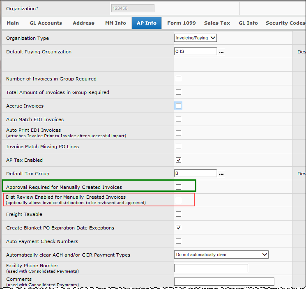Toggle the Accrue Invoices checkbox
306x289 pixels.
click(x=178, y=106)
